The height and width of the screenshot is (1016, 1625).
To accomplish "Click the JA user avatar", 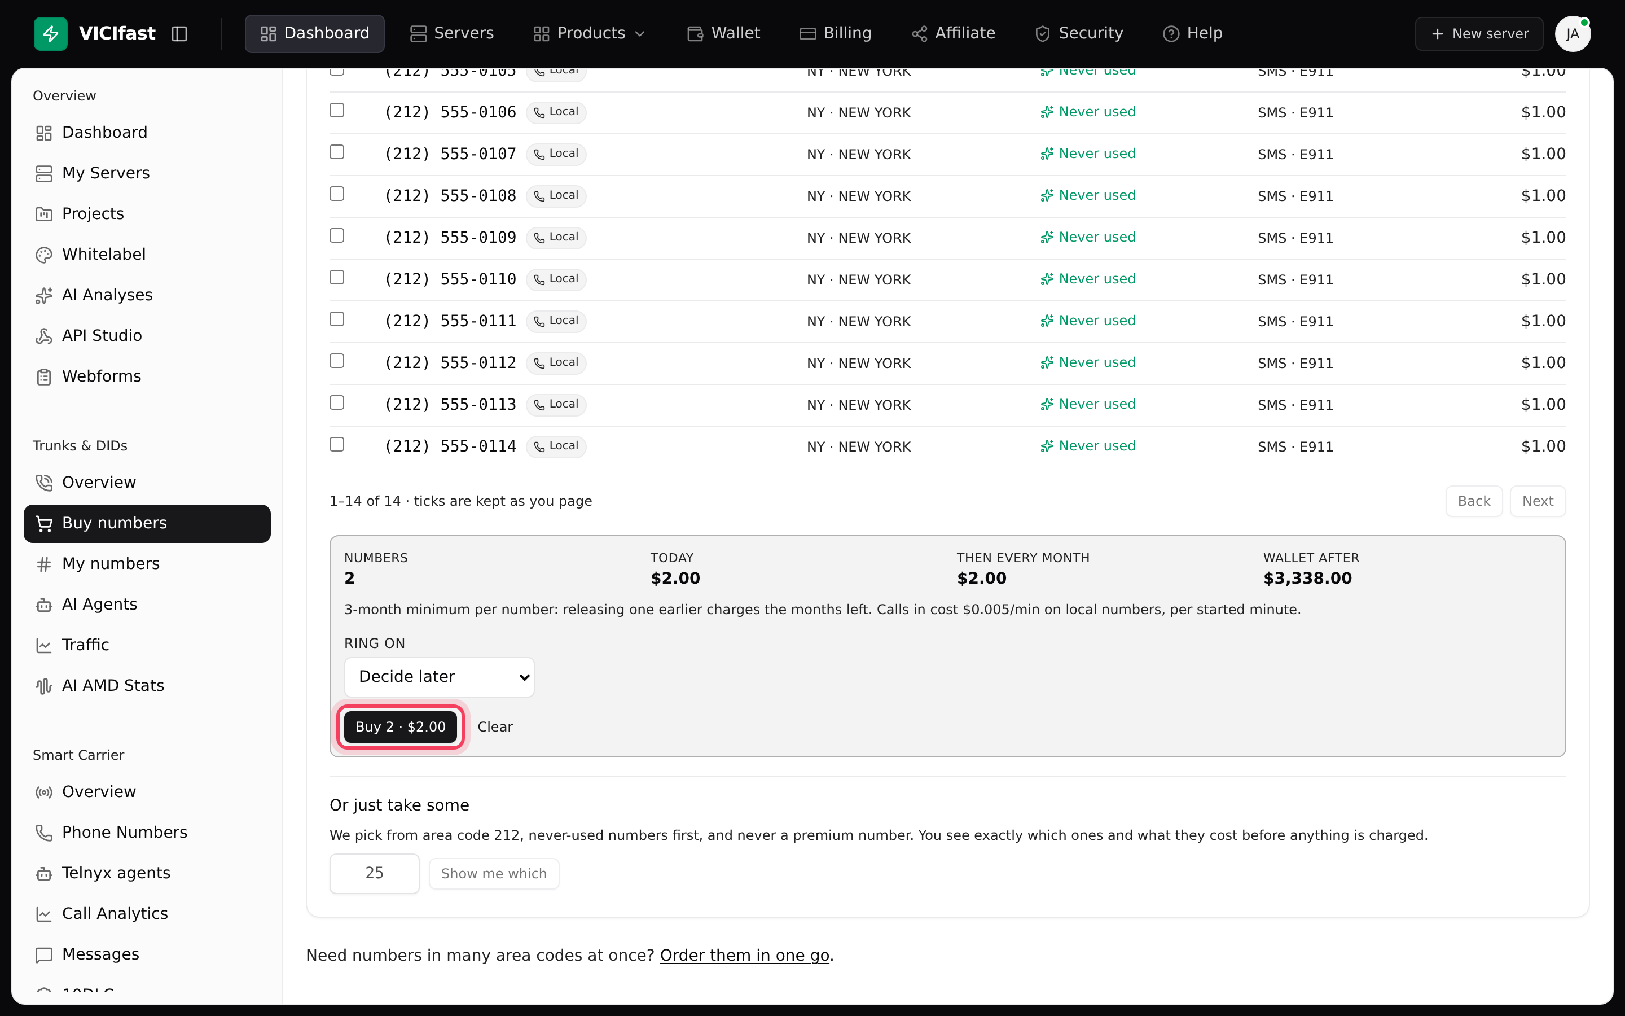I will [1573, 34].
